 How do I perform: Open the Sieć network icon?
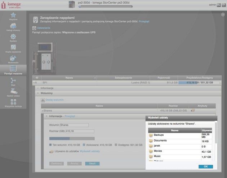[x=13, y=81]
